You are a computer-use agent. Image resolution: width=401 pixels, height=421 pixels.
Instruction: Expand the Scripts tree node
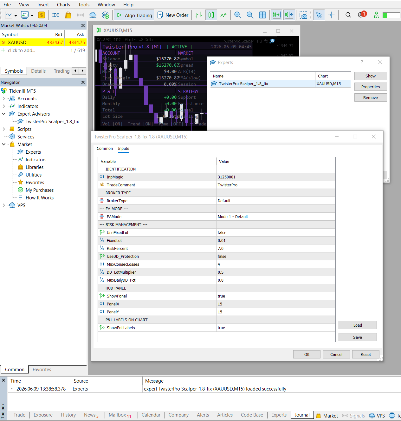(x=4, y=129)
